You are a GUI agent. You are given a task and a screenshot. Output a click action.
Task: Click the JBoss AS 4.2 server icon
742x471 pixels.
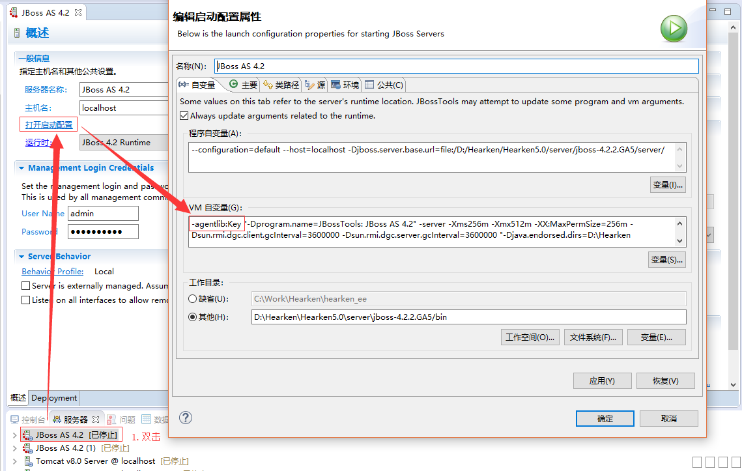click(27, 435)
